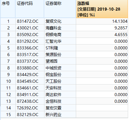129x120 pixels.
Task: Click the name 策源股份
Action: (x=53, y=55)
